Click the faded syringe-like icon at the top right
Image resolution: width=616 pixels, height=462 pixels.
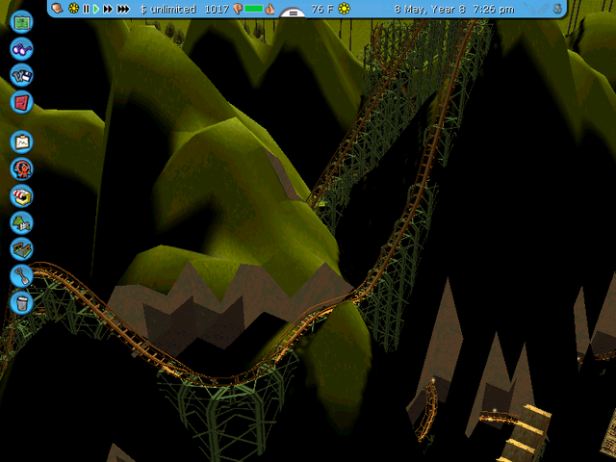click(x=543, y=9)
